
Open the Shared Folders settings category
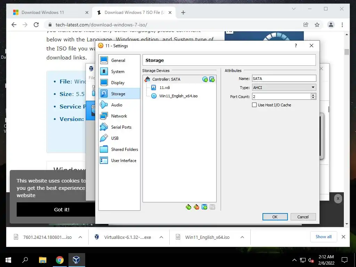(x=119, y=149)
